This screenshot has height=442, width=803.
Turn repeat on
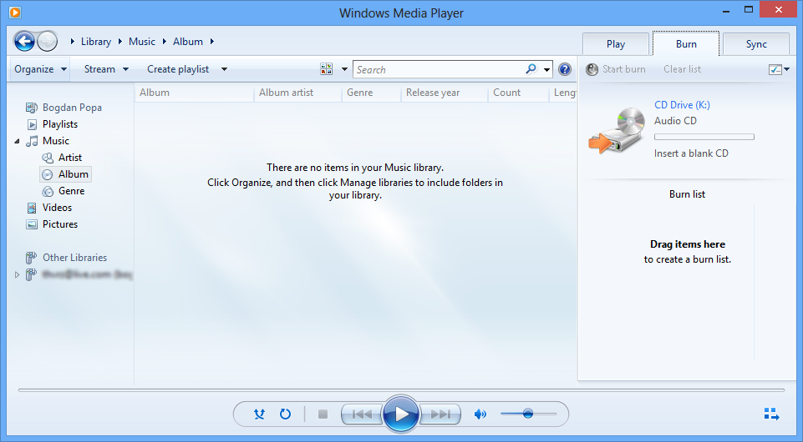click(285, 414)
